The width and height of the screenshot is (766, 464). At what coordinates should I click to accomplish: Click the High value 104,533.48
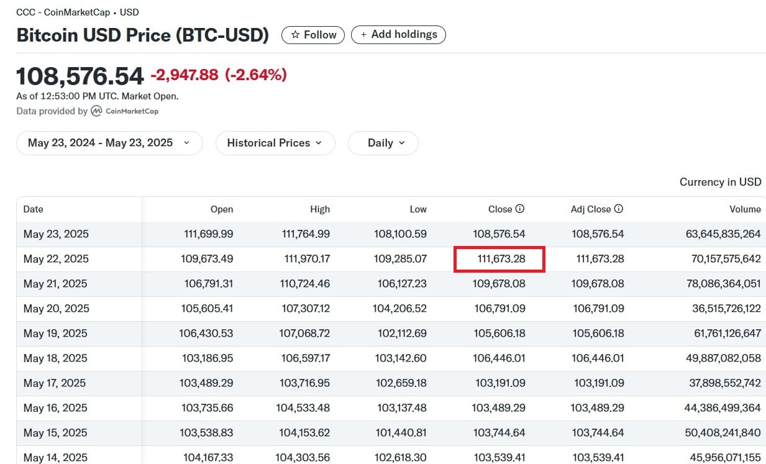[x=303, y=408]
